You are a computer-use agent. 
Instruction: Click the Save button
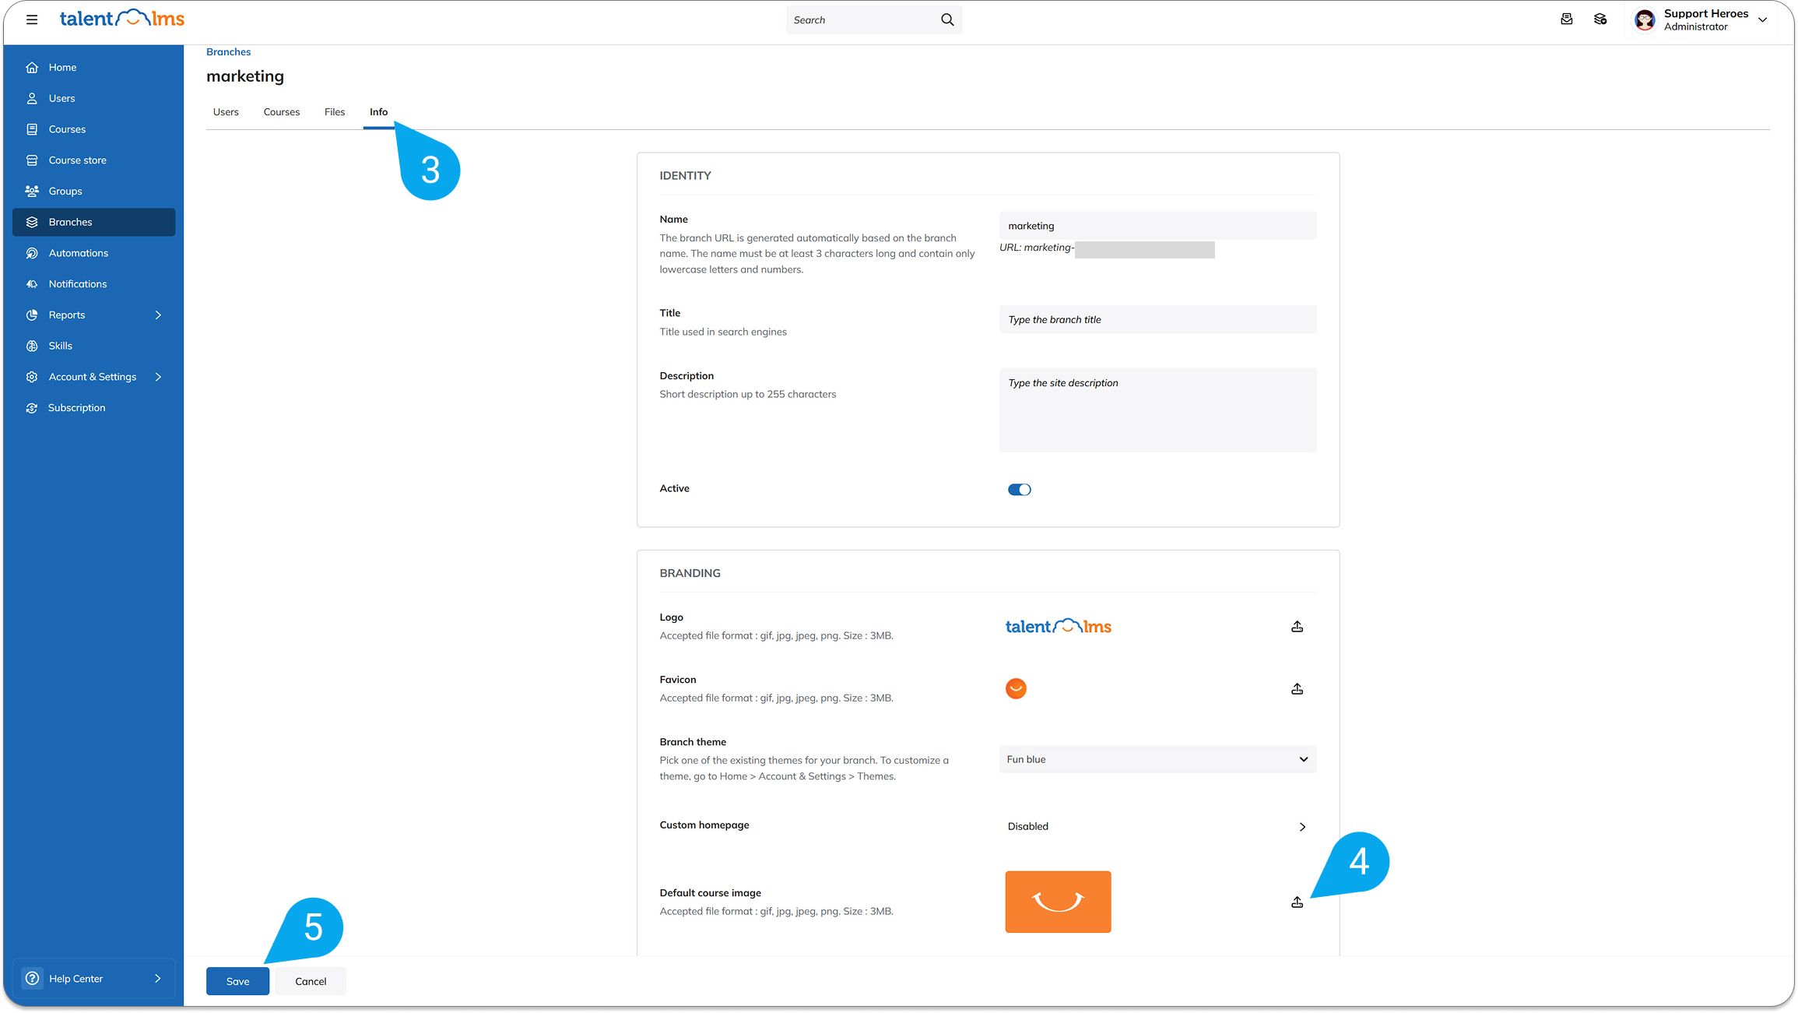click(x=237, y=981)
